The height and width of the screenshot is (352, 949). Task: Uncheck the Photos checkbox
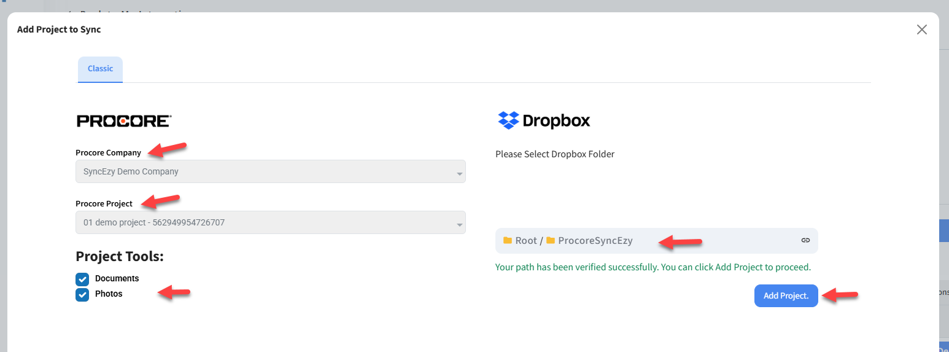(82, 294)
